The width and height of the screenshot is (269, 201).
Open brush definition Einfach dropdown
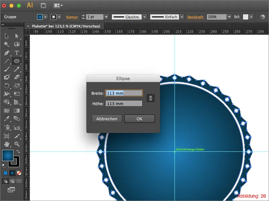(x=182, y=17)
